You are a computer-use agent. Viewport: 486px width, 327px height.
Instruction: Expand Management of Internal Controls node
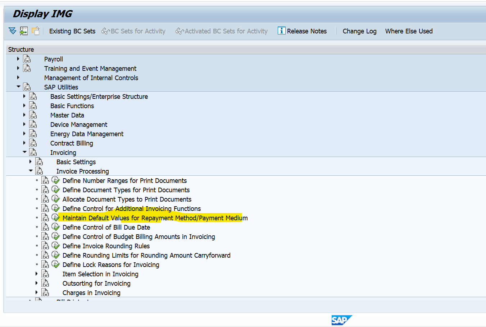[18, 77]
